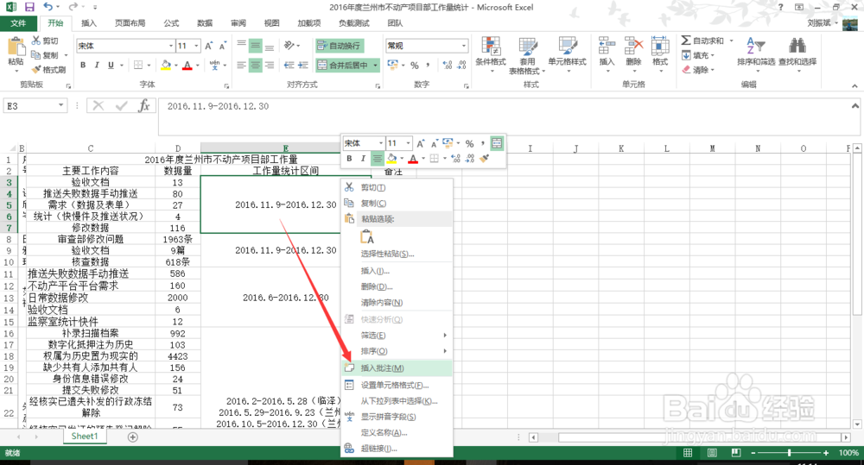Click the zoom slider handle
This screenshot has height=465, width=864.
click(790, 452)
